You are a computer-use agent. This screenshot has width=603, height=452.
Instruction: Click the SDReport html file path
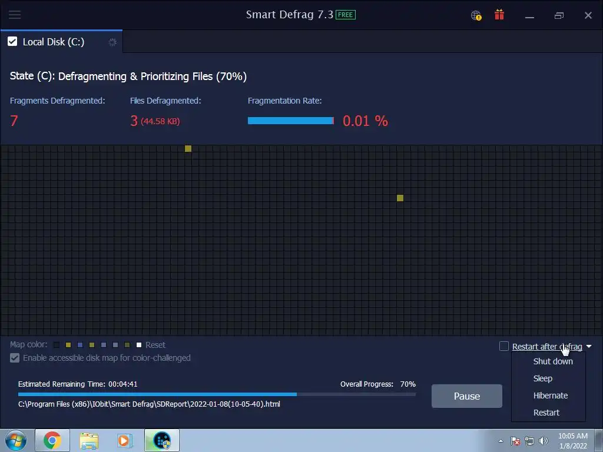click(x=149, y=404)
